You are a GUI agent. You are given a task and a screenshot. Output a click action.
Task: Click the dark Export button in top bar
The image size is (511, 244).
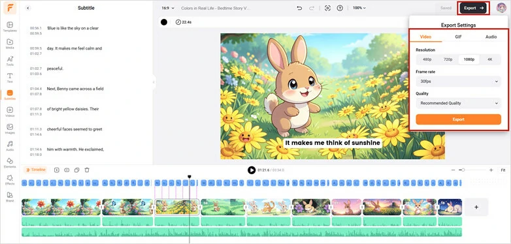pyautogui.click(x=473, y=8)
